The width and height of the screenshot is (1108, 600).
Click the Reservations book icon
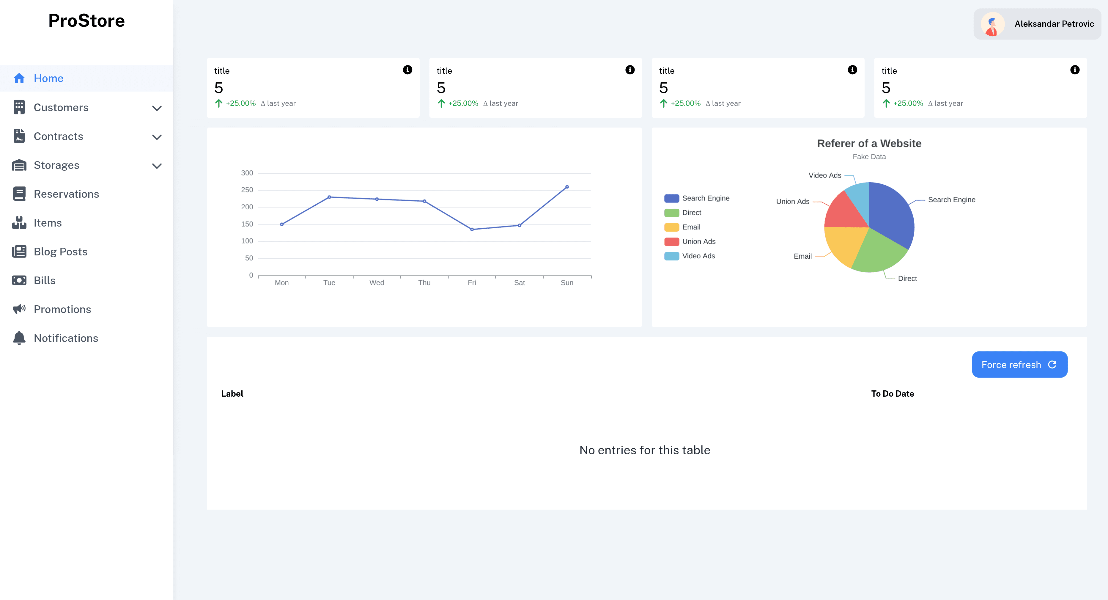click(19, 194)
